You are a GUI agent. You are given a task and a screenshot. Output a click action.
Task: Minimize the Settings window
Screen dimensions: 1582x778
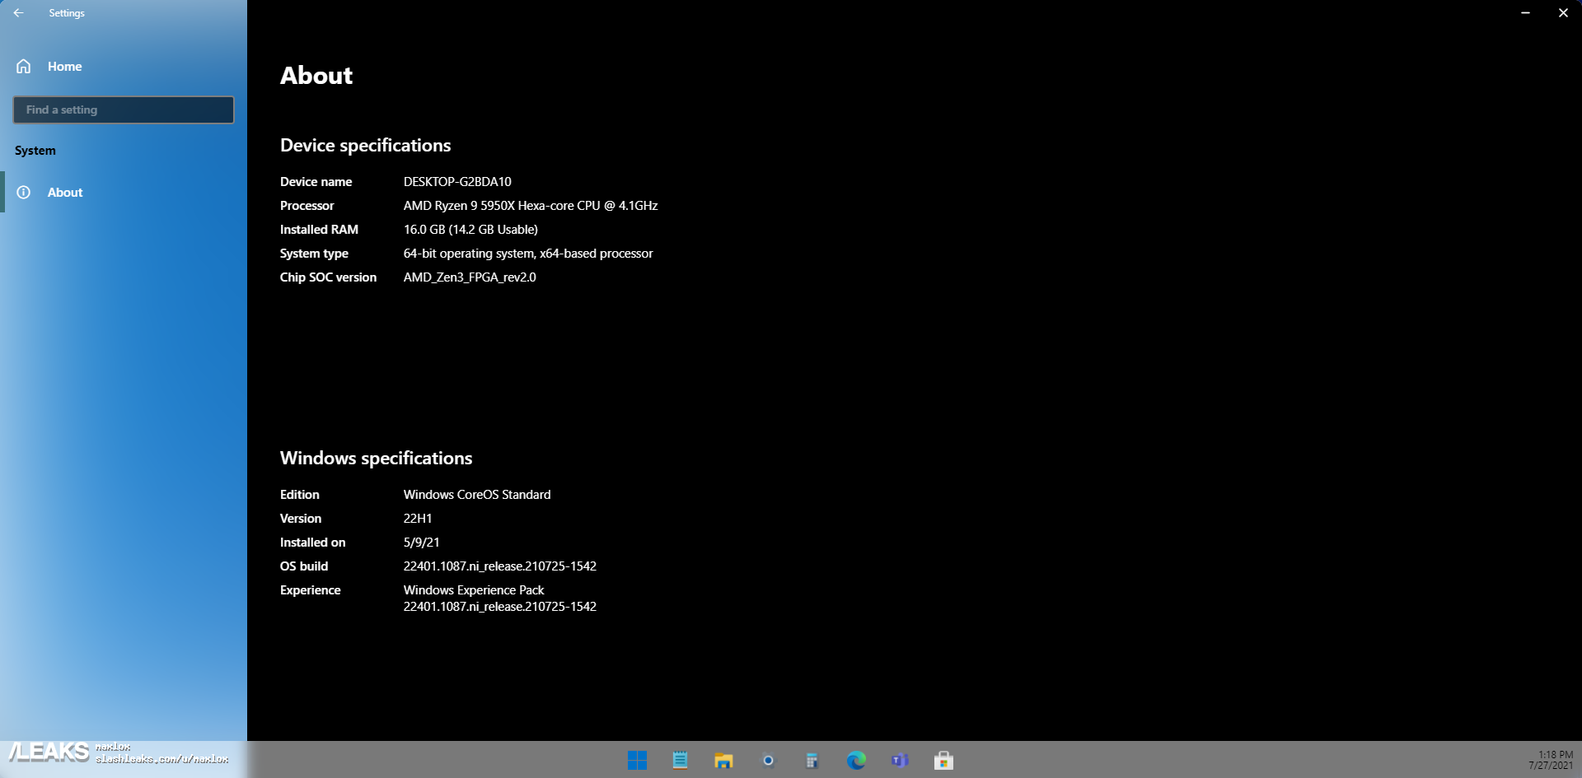(1525, 13)
